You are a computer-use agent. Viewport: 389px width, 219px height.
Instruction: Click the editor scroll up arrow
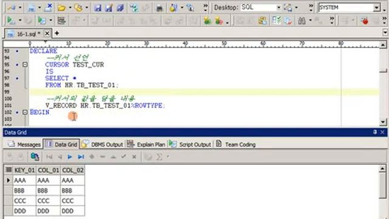click(383, 44)
